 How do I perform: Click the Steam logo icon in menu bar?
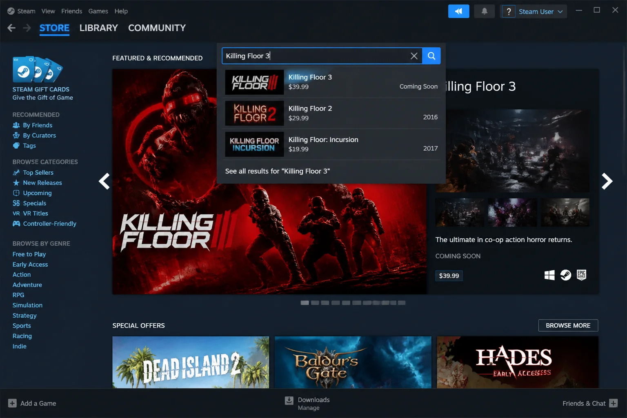click(11, 11)
